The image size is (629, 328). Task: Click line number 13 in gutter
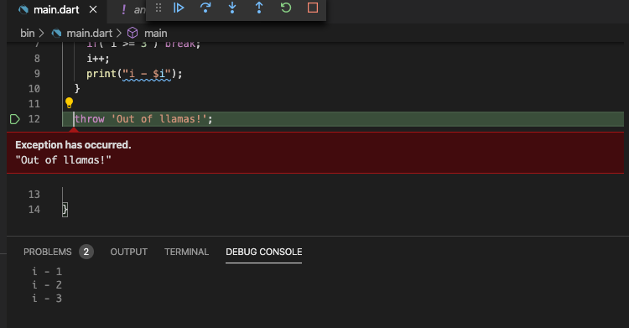pyautogui.click(x=34, y=195)
